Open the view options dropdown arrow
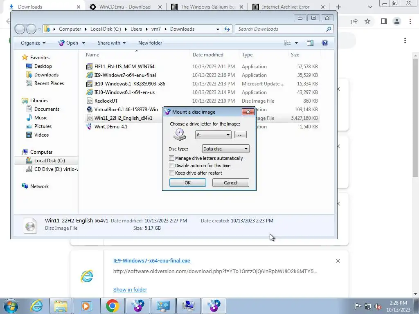The height and width of the screenshot is (314, 419). (x=296, y=43)
